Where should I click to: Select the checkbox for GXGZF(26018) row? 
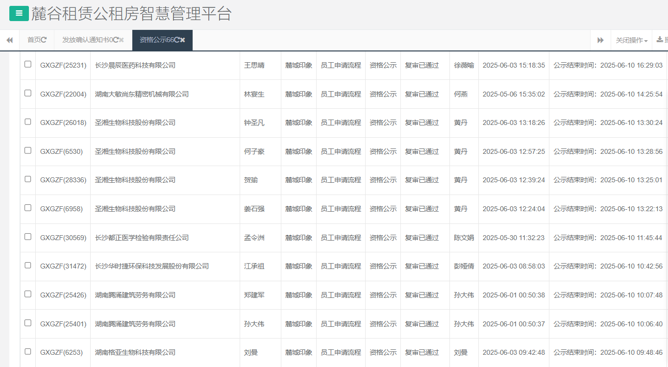(28, 122)
